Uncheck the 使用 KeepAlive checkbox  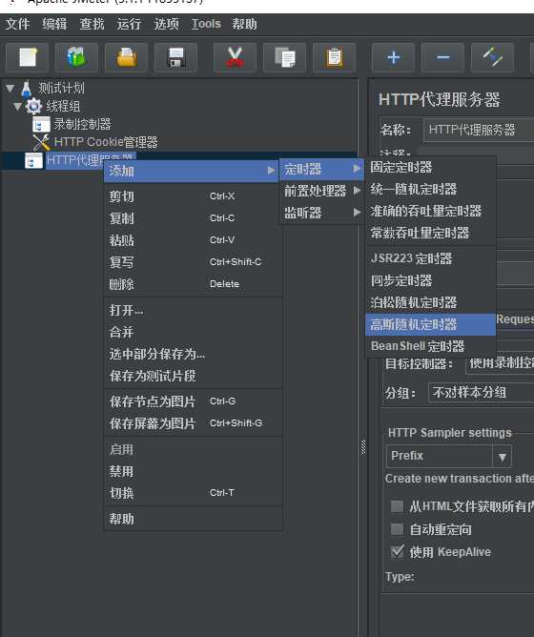(x=397, y=552)
